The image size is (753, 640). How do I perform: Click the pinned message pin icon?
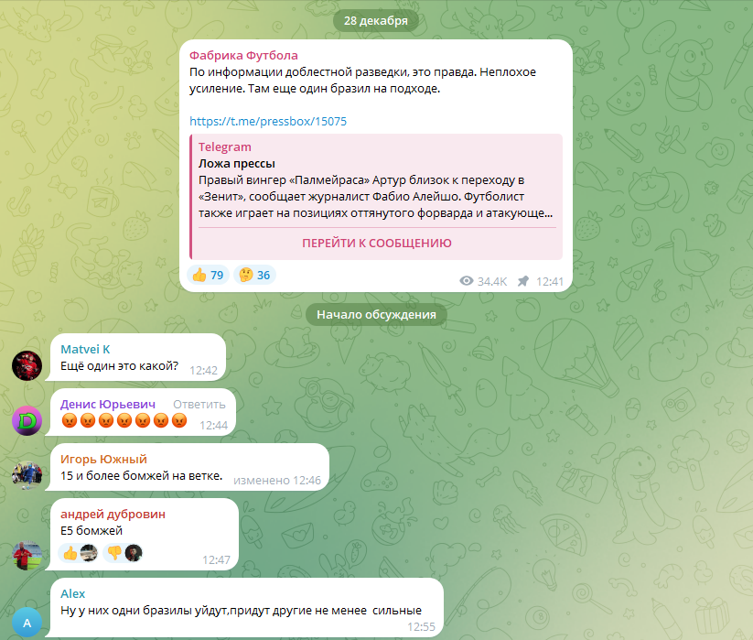tap(523, 281)
